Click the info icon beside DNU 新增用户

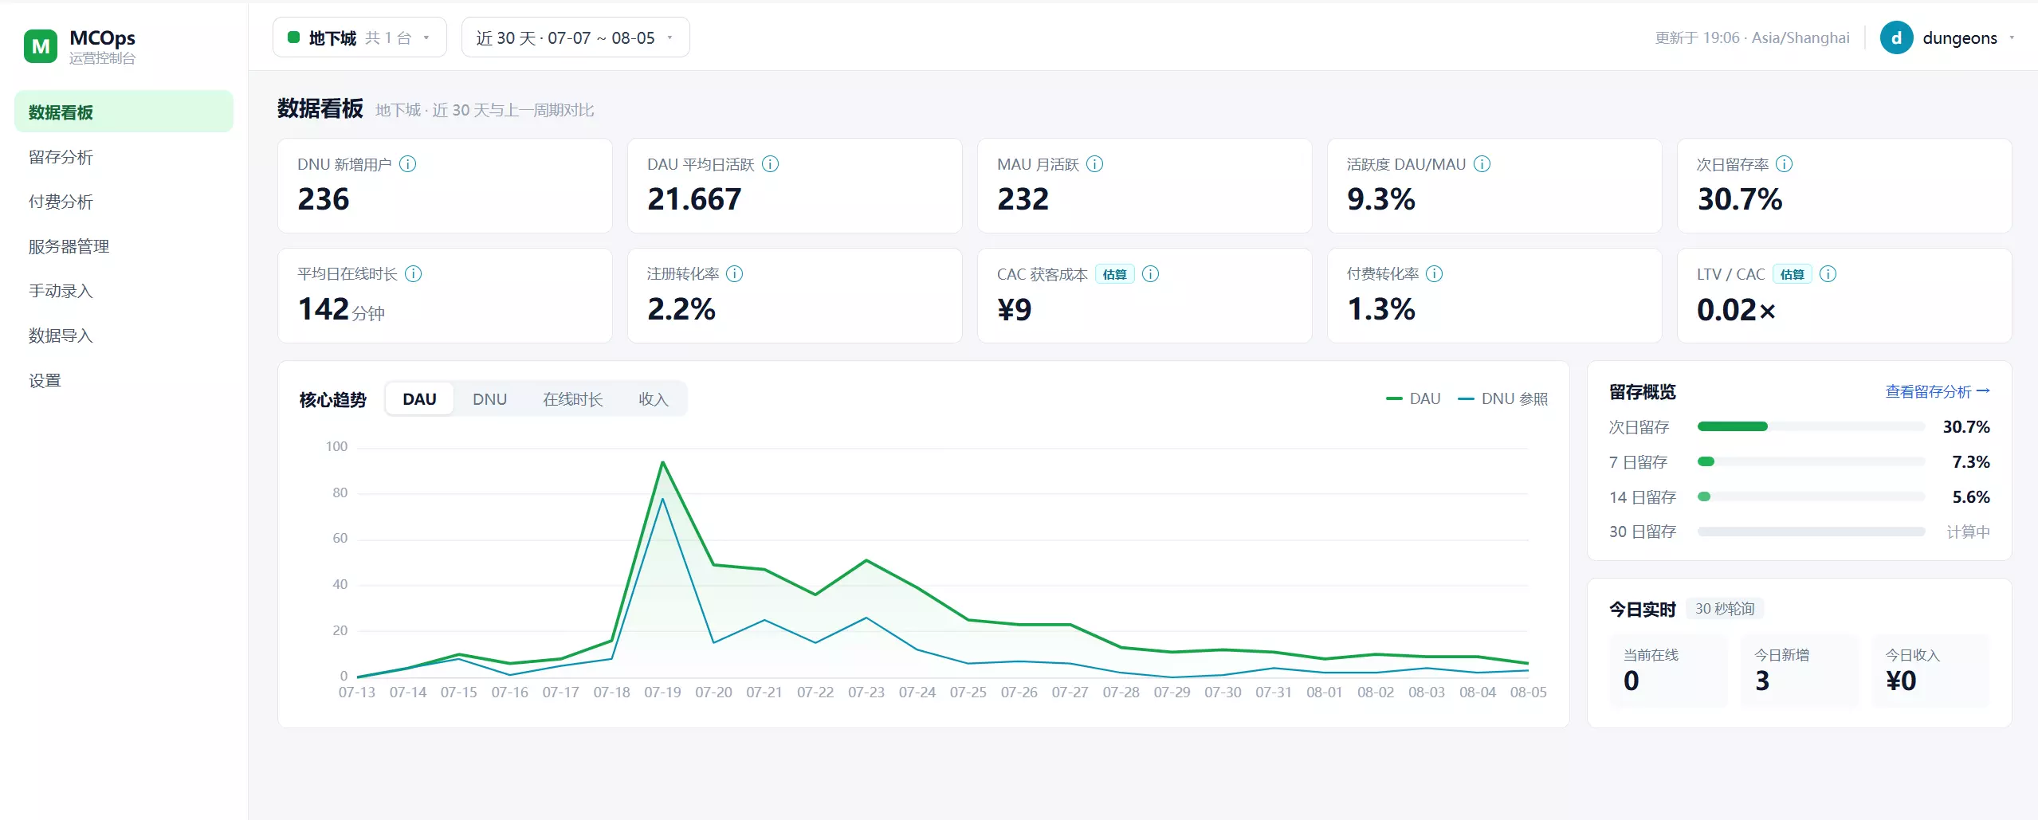(x=407, y=164)
